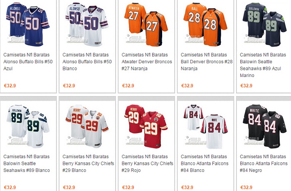Go to "Berry Kansas City Chiefs #29 Blanco"
This screenshot has height=191, width=291.
click(87, 164)
